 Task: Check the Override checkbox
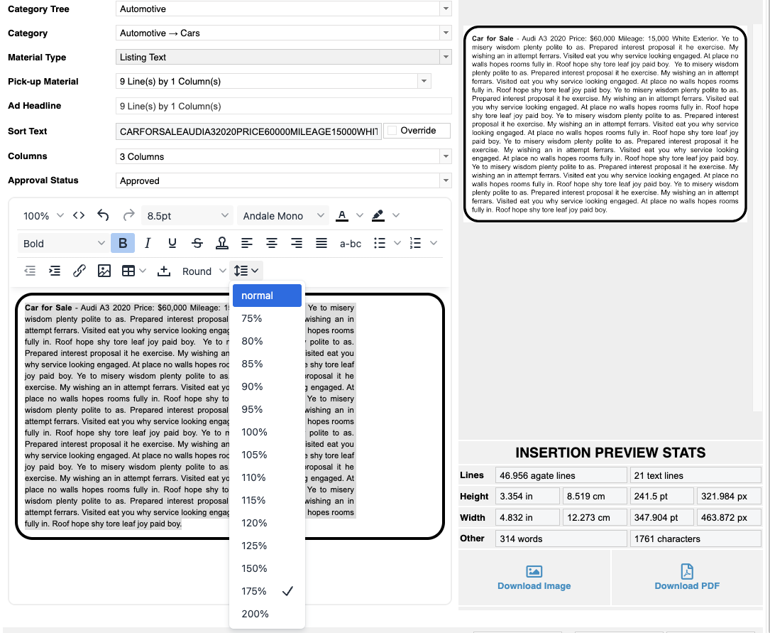point(392,131)
